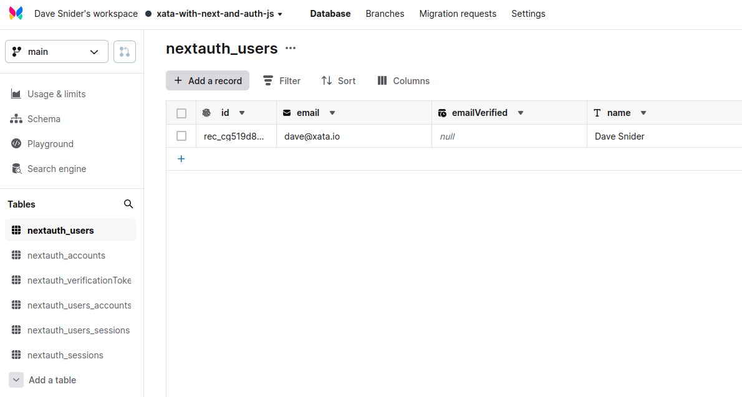Click the Filter button
The width and height of the screenshot is (742, 397).
click(282, 80)
